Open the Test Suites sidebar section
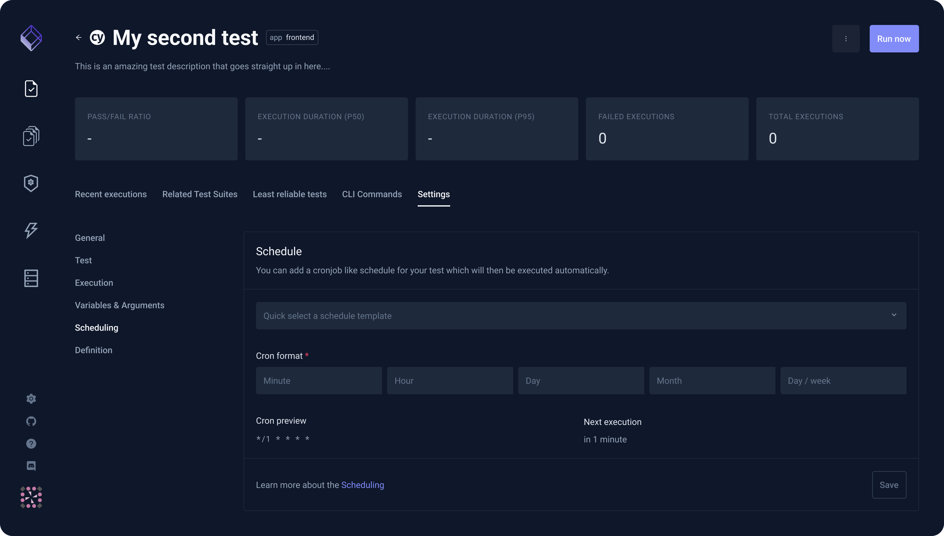The width and height of the screenshot is (944, 536). click(x=31, y=135)
